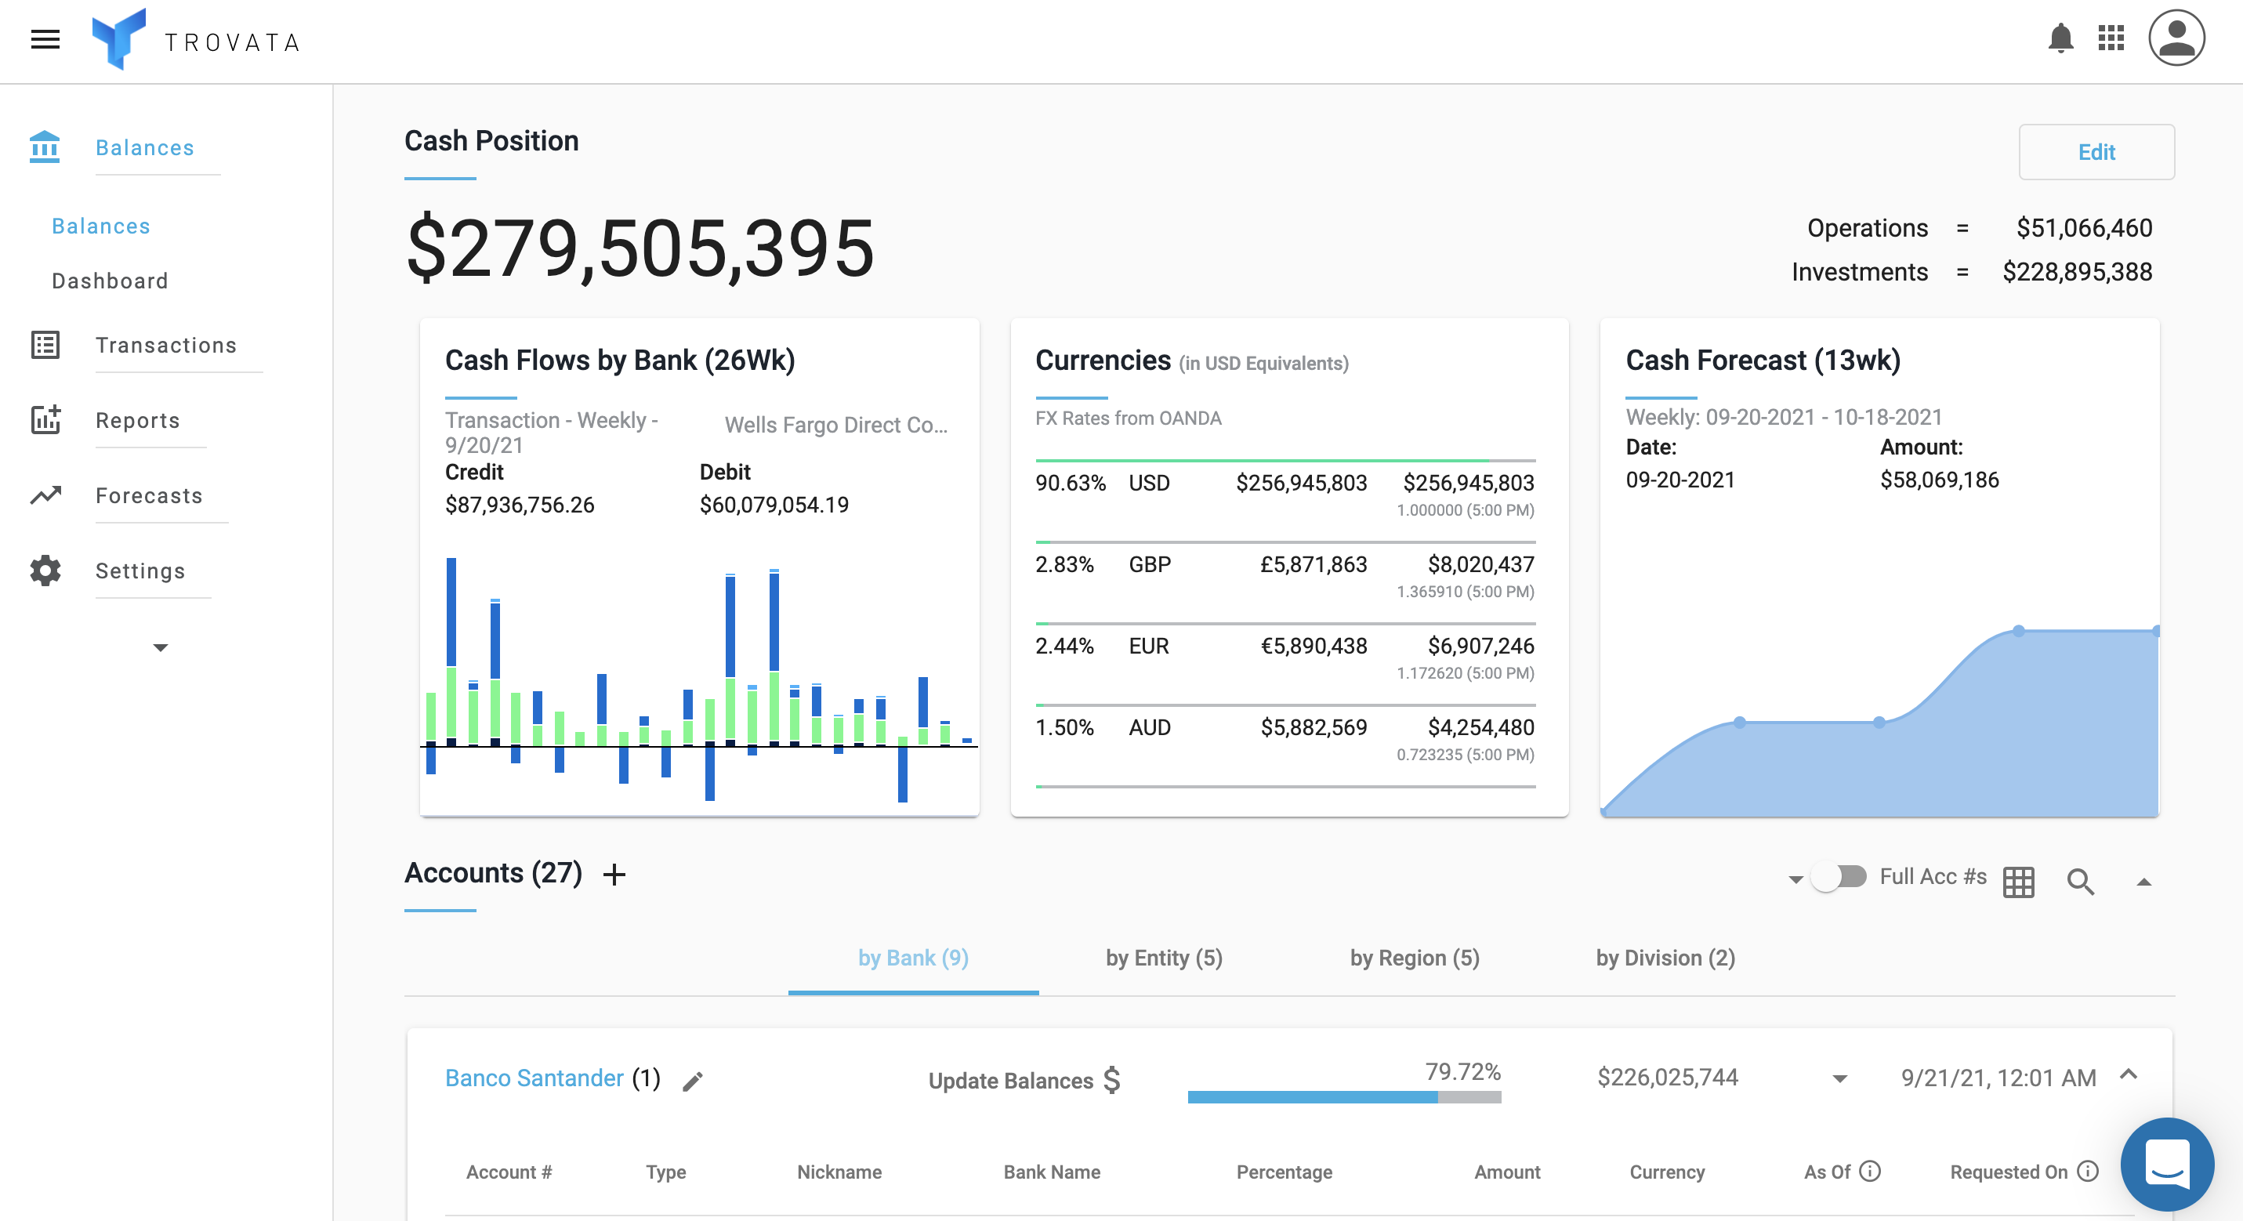Open the notifications bell
The height and width of the screenshot is (1221, 2243).
[2060, 38]
